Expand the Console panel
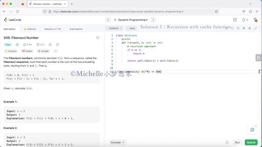 [x=117, y=143]
